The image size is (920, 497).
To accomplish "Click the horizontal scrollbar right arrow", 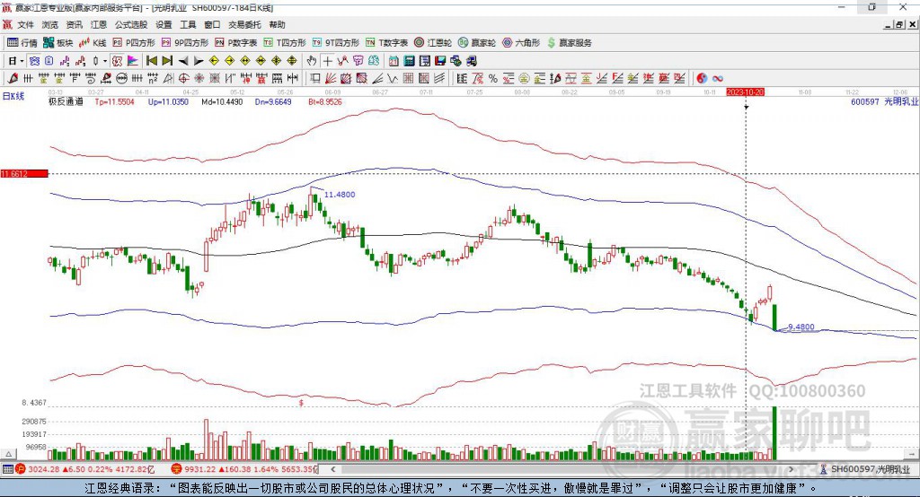I will click(791, 469).
